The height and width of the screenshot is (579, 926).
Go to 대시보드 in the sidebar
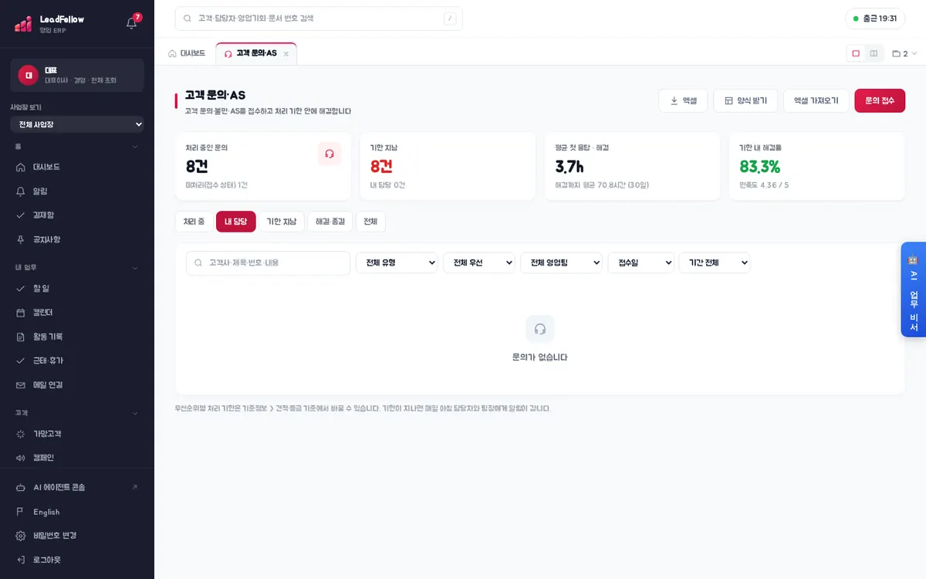(x=77, y=167)
